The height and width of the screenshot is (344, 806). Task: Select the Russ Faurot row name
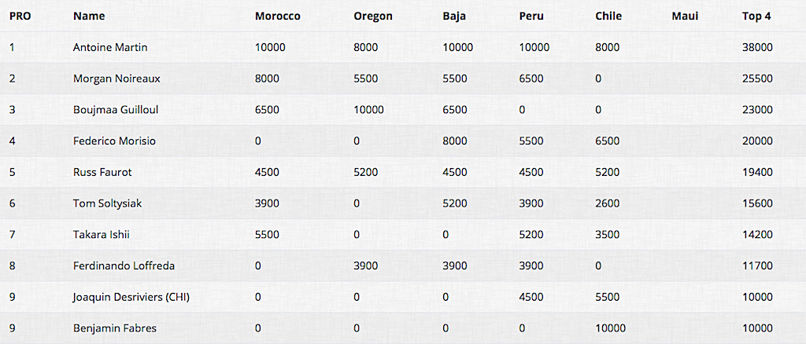click(102, 172)
